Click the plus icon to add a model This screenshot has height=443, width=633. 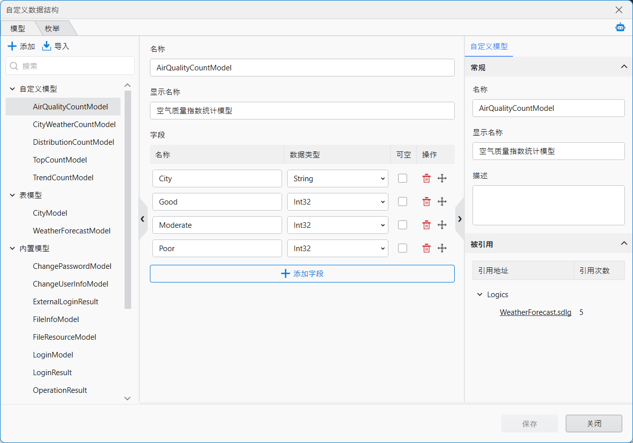click(12, 47)
